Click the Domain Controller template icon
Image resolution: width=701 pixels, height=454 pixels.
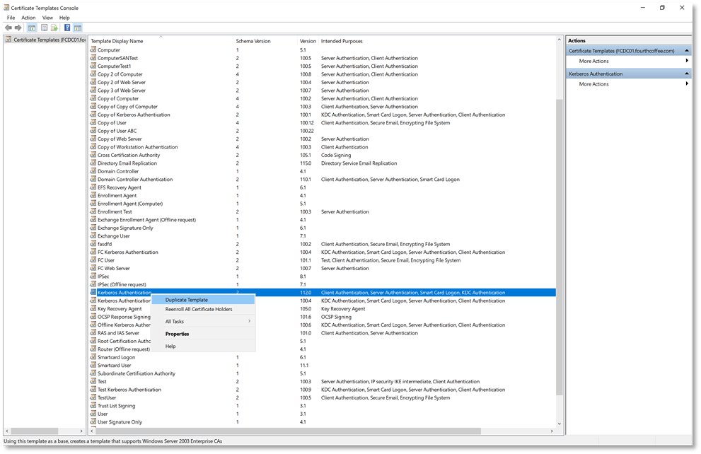click(93, 171)
